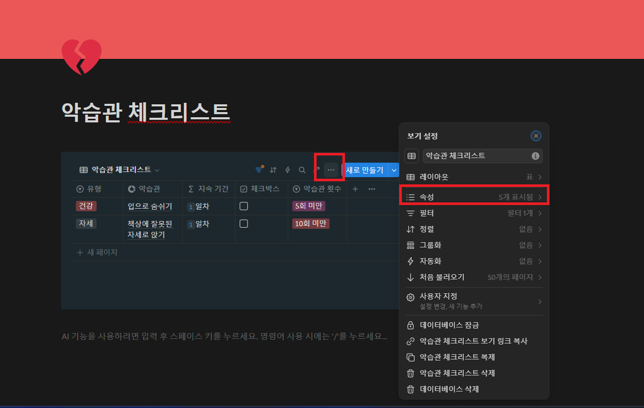This screenshot has width=644, height=408.
Task: Open the 악습관 체크리스트 view title dropdown
Action: tap(157, 169)
